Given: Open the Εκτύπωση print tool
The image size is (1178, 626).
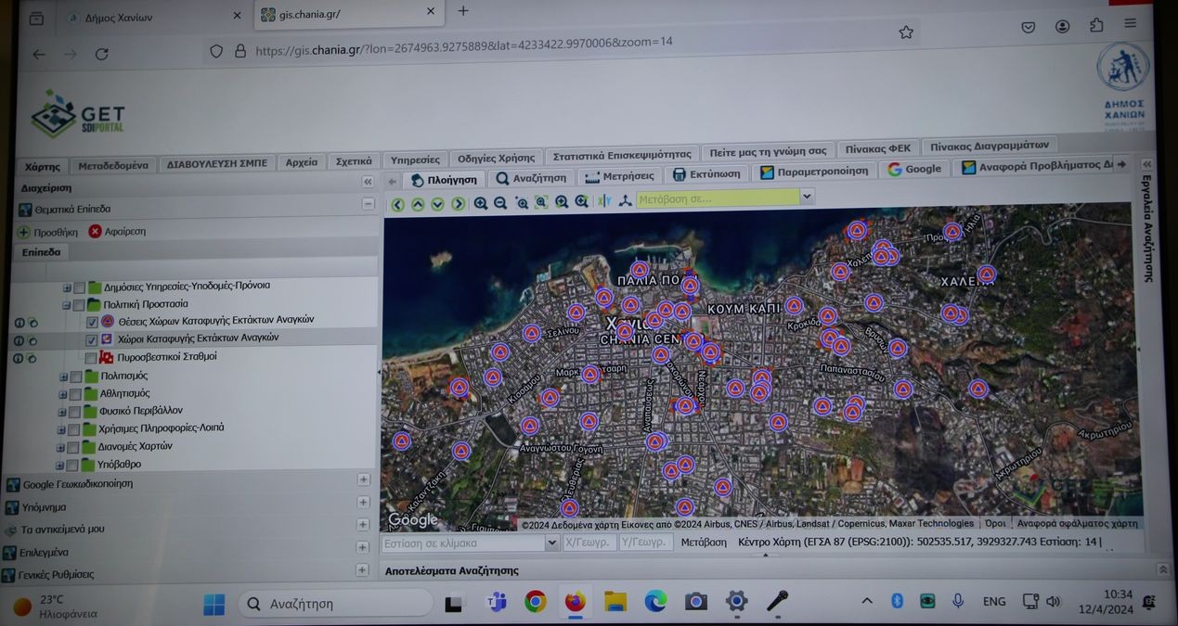Looking at the screenshot, I should coord(706,174).
